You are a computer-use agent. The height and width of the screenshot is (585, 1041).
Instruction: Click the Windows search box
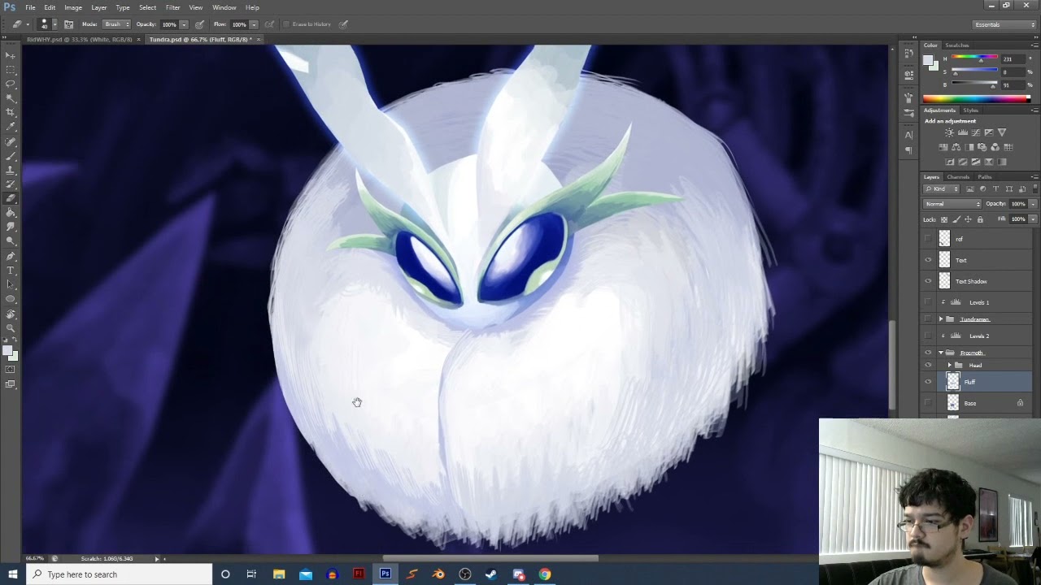pos(120,574)
